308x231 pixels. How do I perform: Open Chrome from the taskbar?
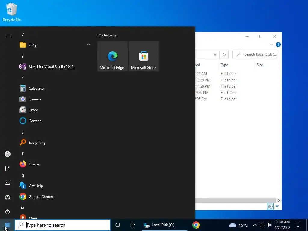(196, 225)
